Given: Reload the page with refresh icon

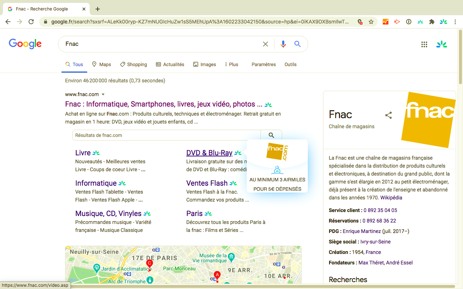Looking at the screenshot, I should pos(31,22).
